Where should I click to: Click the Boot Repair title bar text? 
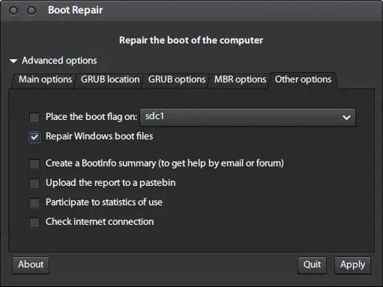click(x=75, y=10)
